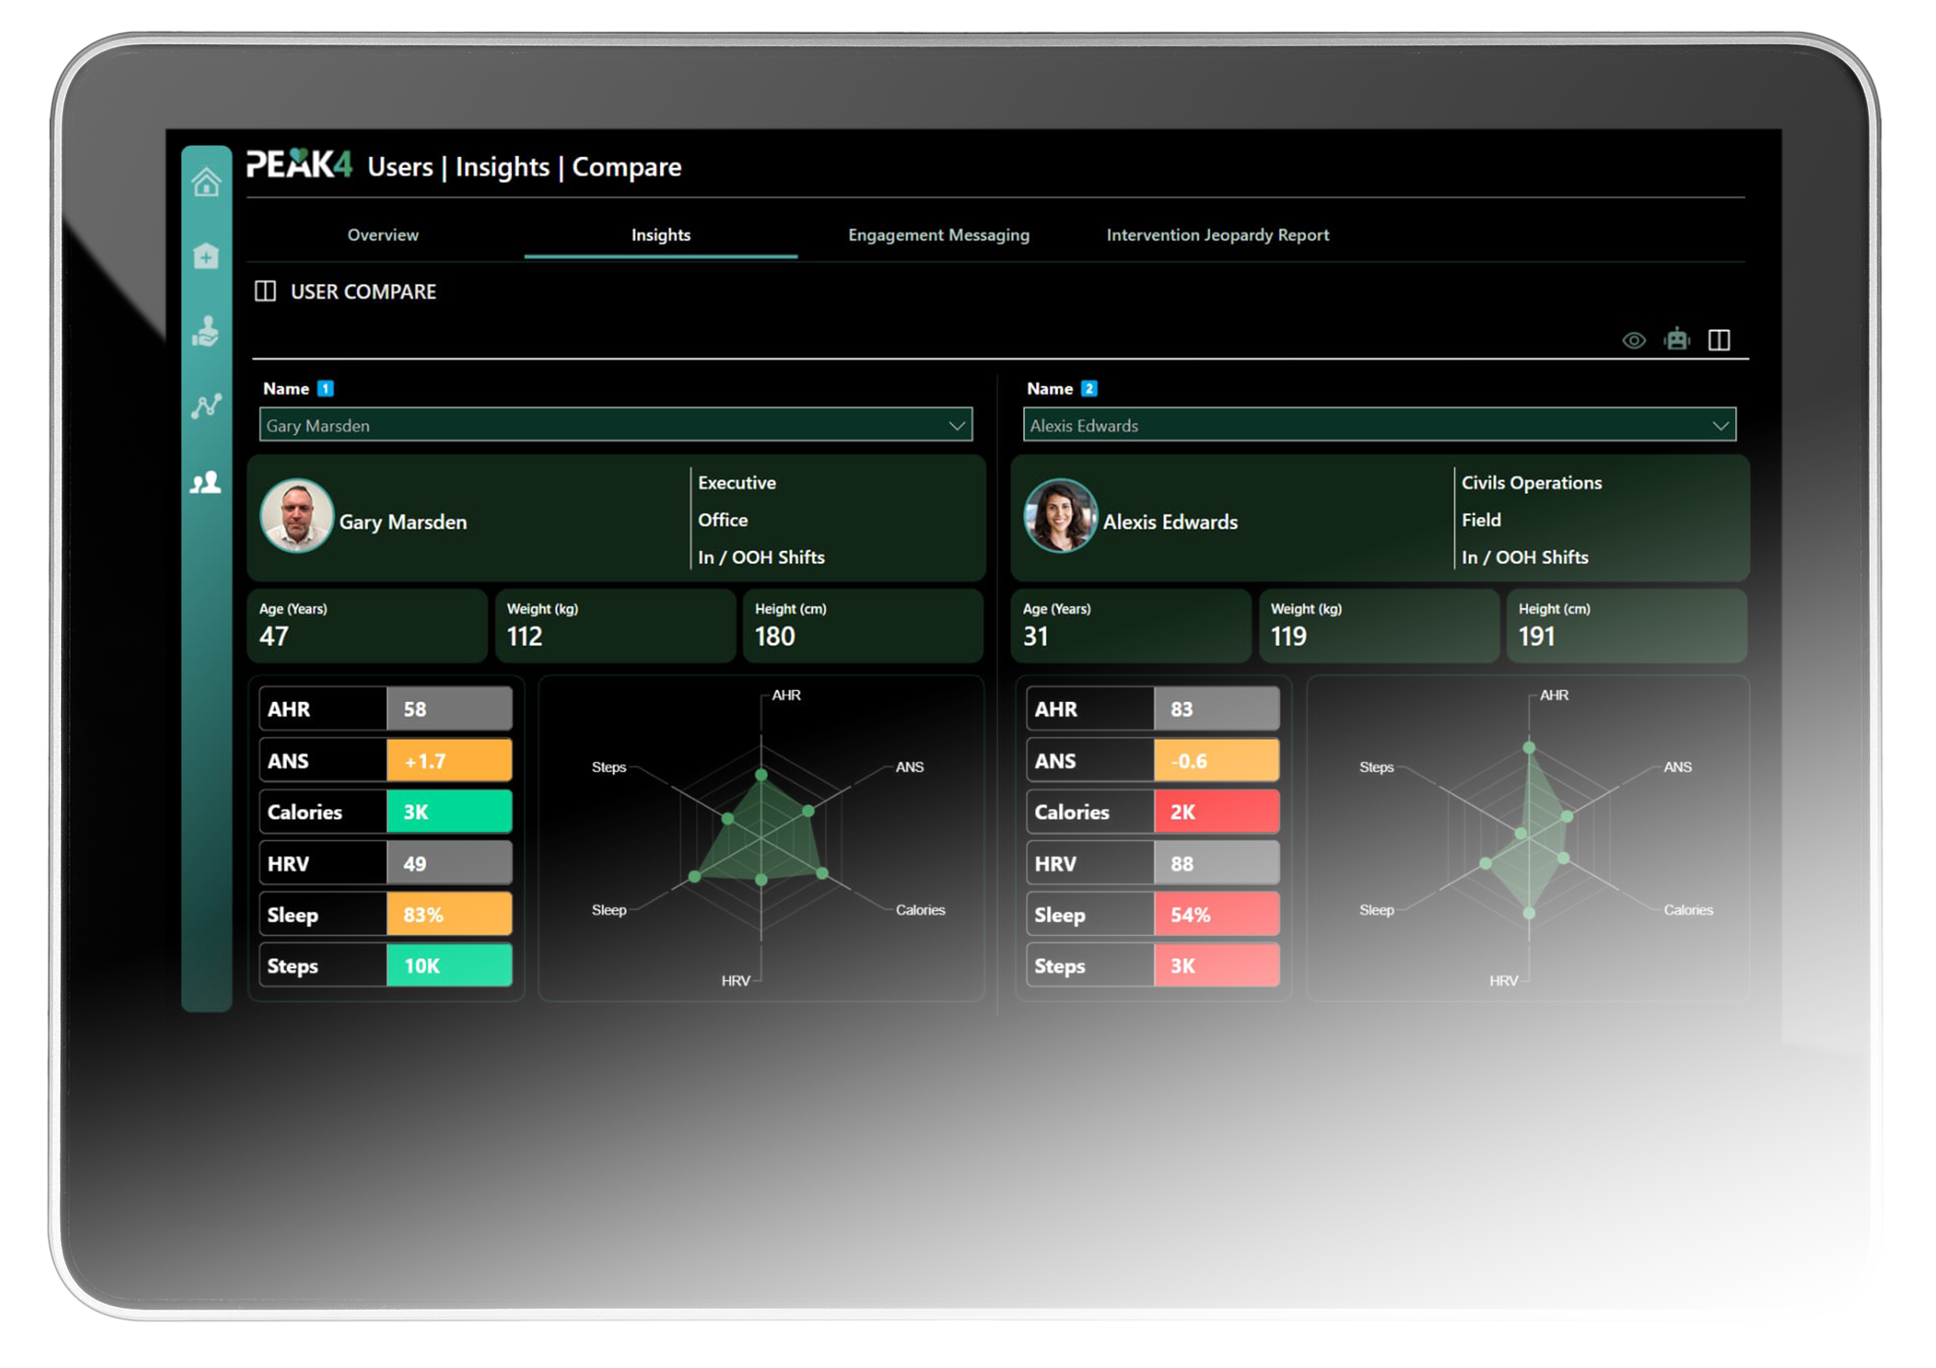This screenshot has height=1368, width=1936.
Task: Click Gary Marsden's green Steps 10K bar
Action: coord(450,966)
